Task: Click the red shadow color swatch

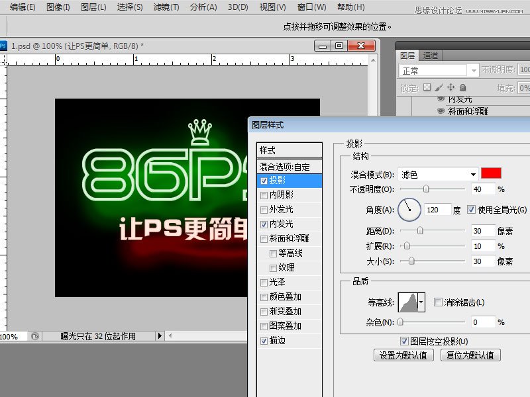Action: (x=490, y=173)
